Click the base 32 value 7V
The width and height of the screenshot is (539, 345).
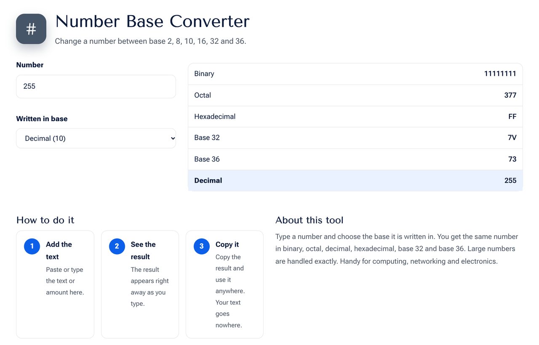(x=512, y=138)
